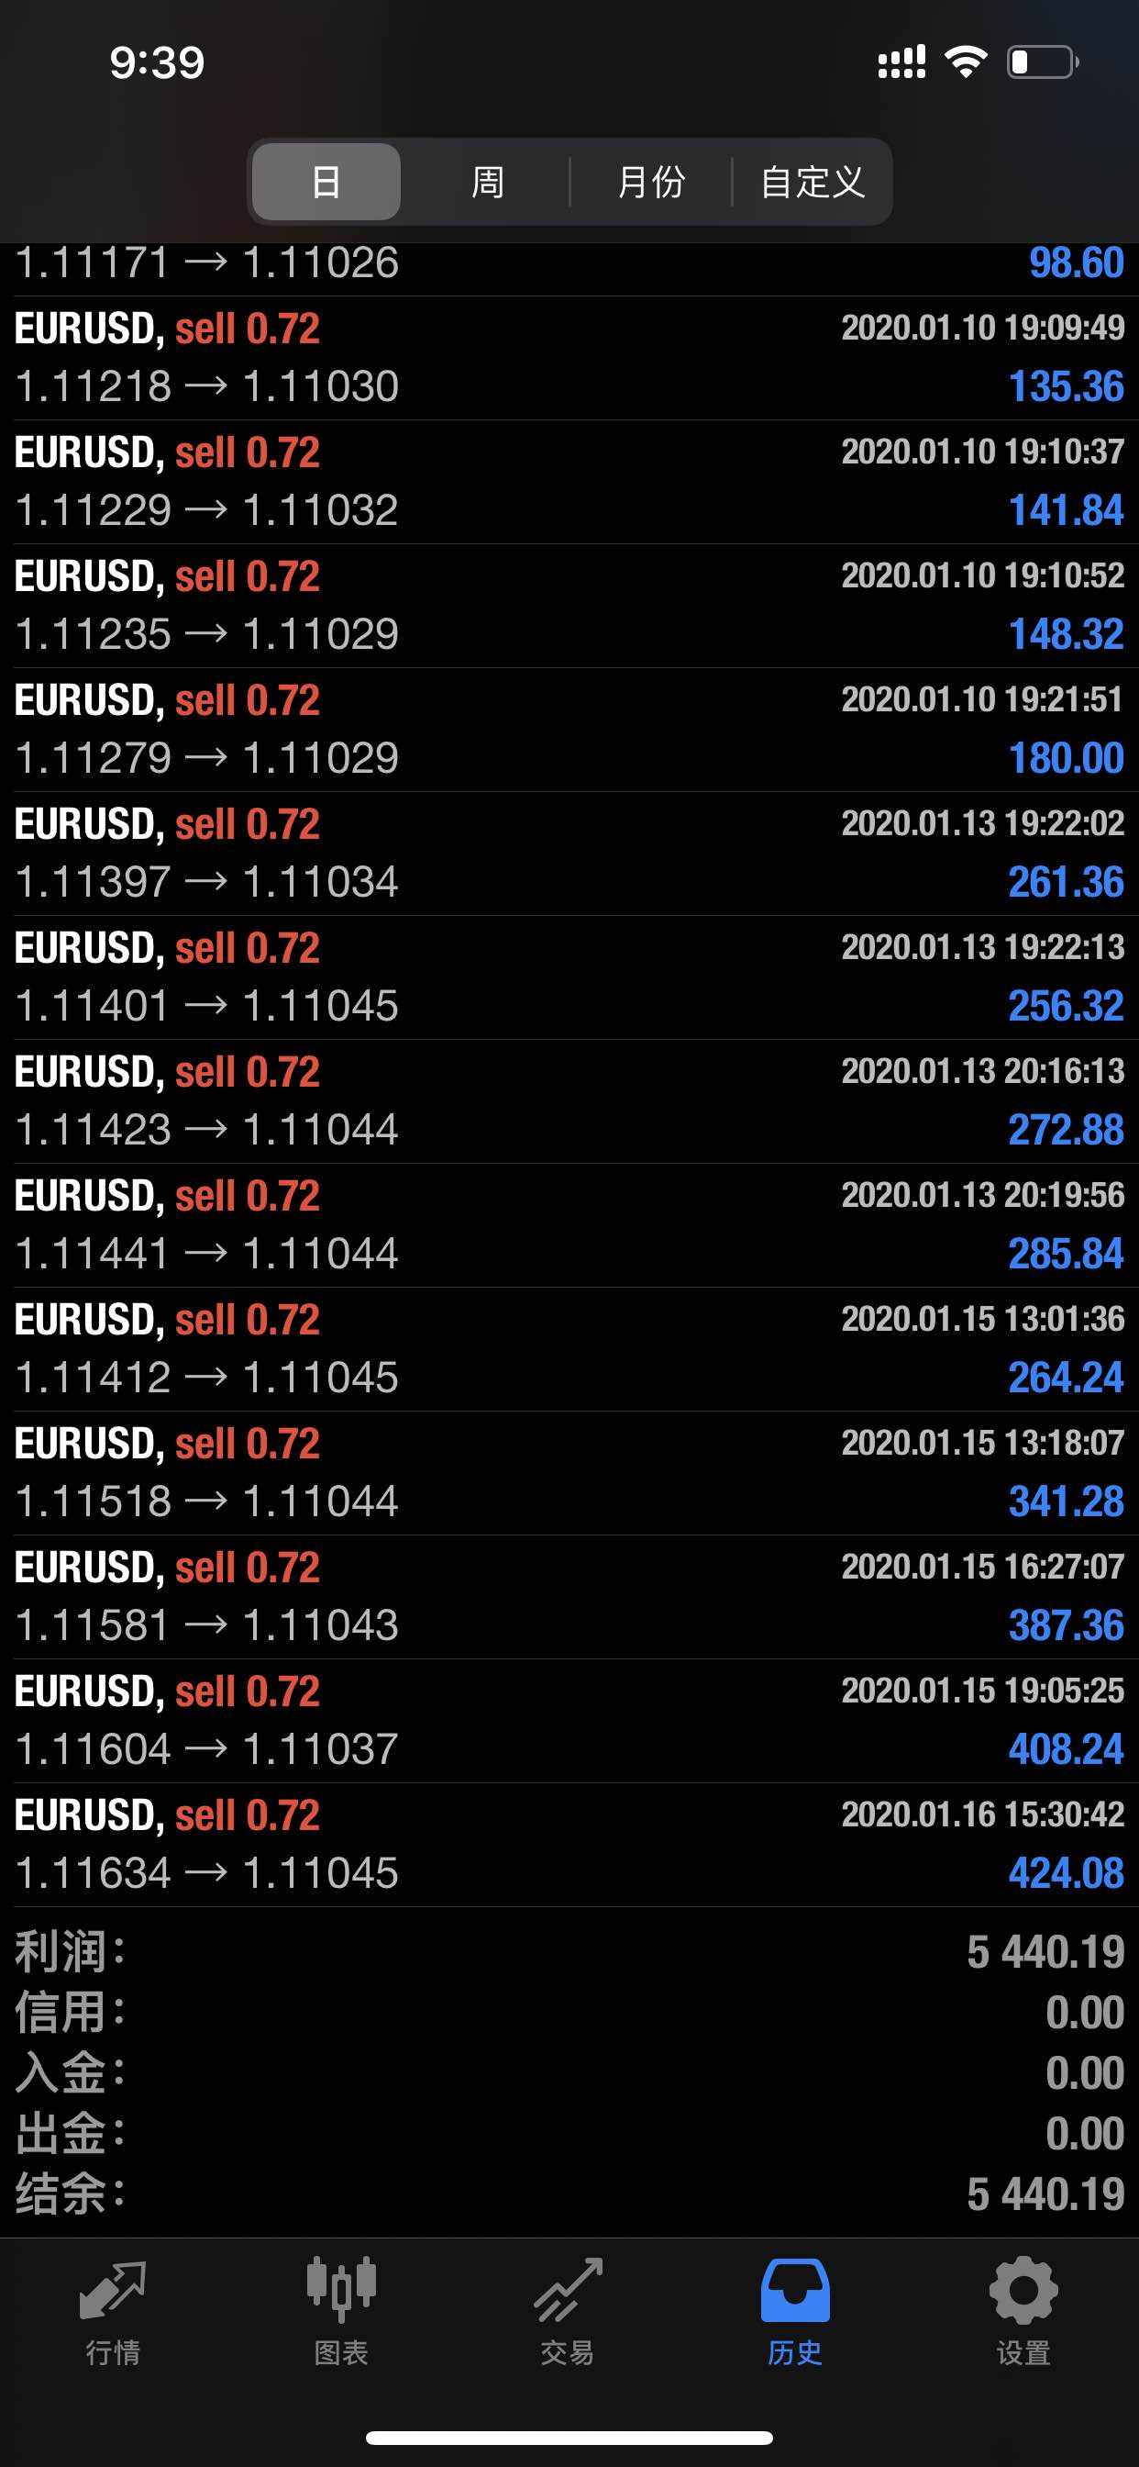Tap the 历史 history tray icon
Image resolution: width=1139 pixels, height=2467 pixels.
[794, 2293]
